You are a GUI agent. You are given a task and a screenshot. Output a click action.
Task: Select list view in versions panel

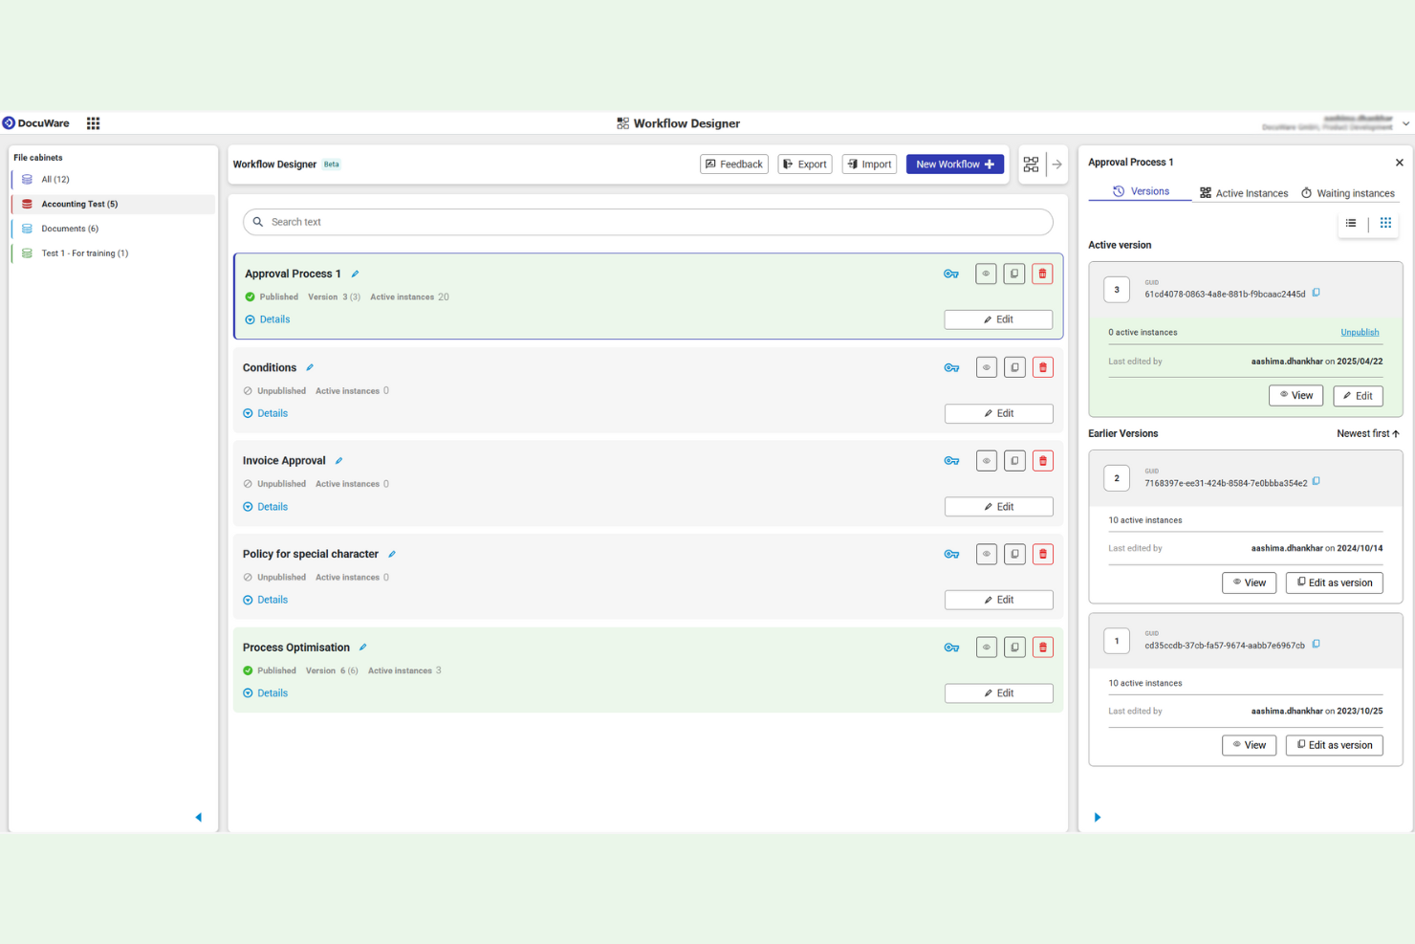coord(1351,223)
